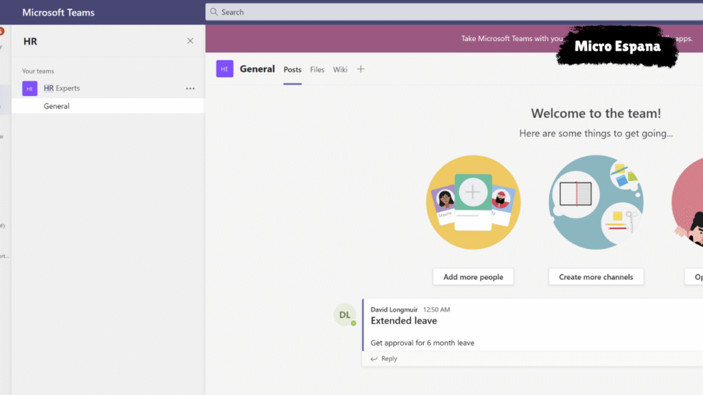Switch to the Posts tab

click(292, 69)
